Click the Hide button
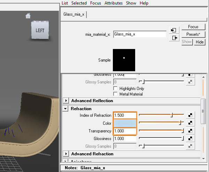The height and width of the screenshot is (172, 209). pos(200,42)
